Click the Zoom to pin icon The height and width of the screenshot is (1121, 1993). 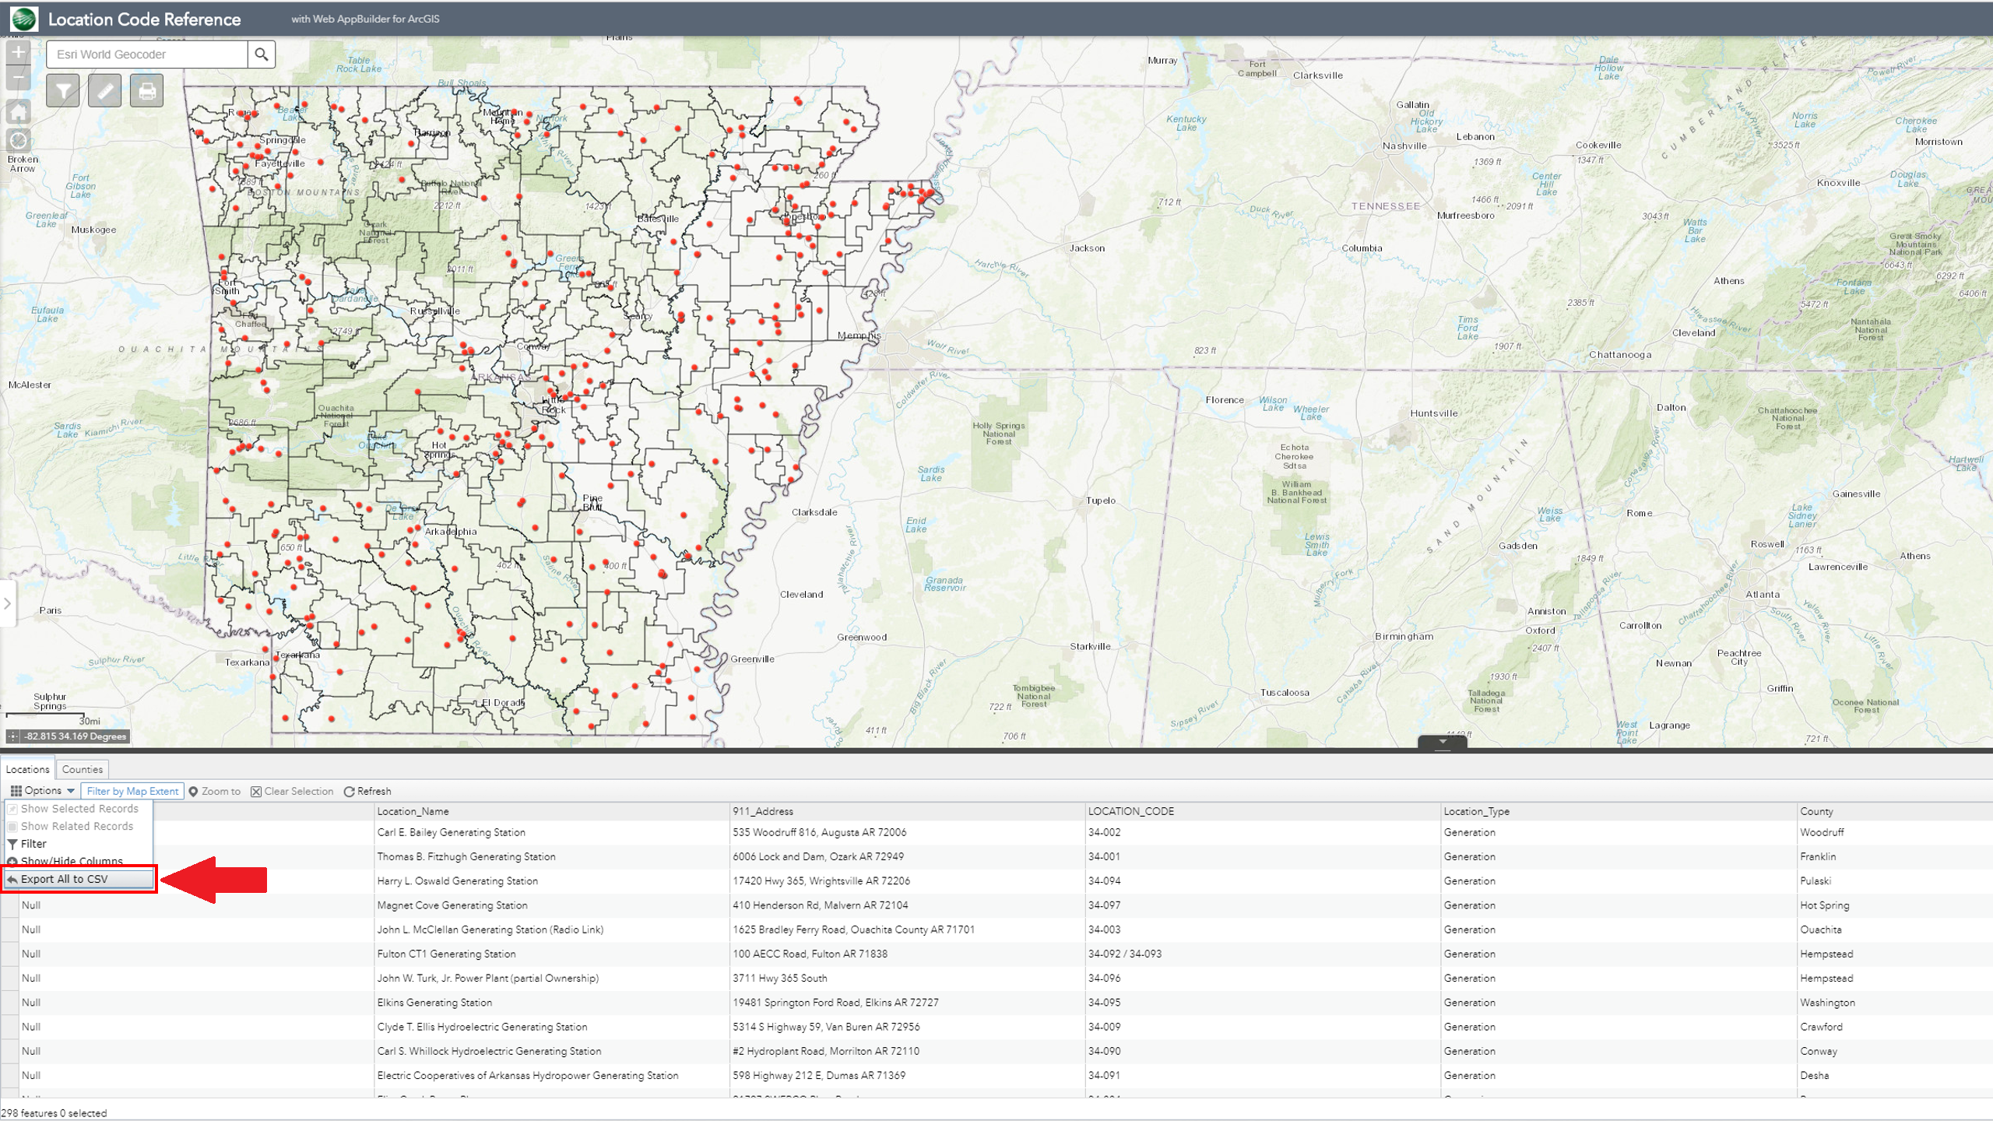[x=193, y=791]
